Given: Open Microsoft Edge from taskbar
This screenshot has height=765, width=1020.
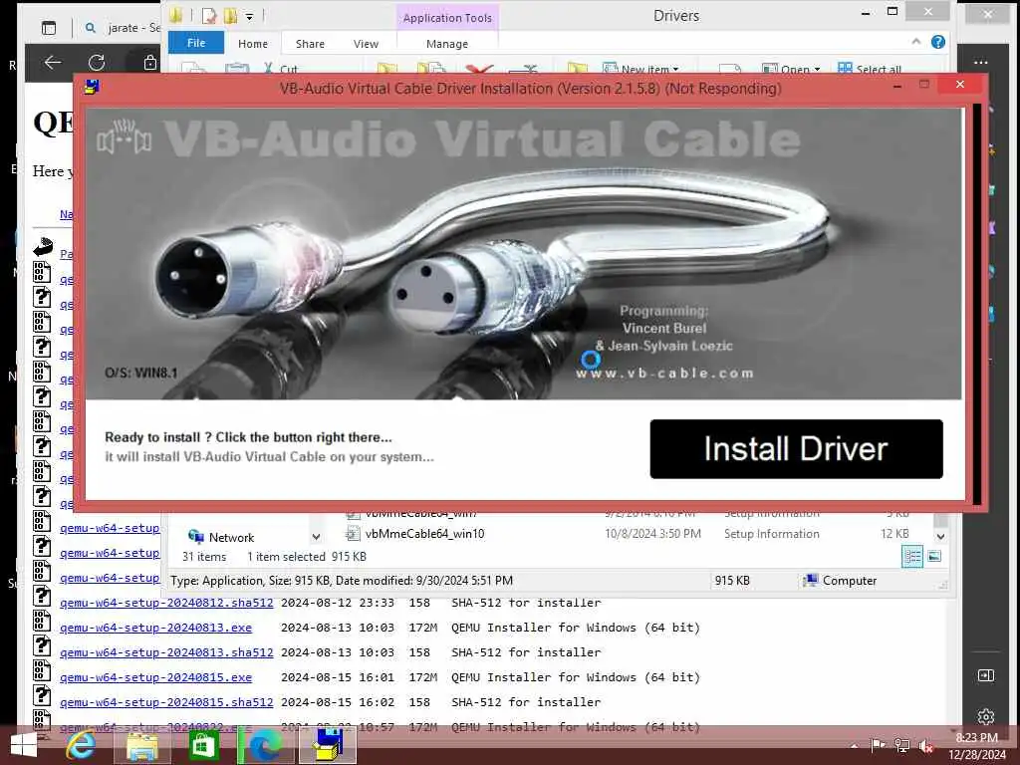Looking at the screenshot, I should [x=263, y=745].
